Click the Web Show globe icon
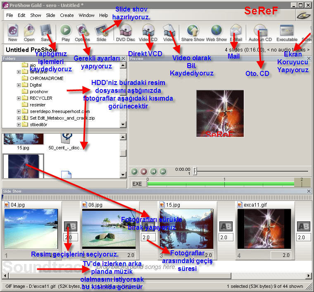Image resolution: width=314 pixels, height=292 pixels. coord(216,33)
